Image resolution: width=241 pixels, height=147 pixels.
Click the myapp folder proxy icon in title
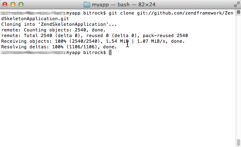tap(87, 4)
